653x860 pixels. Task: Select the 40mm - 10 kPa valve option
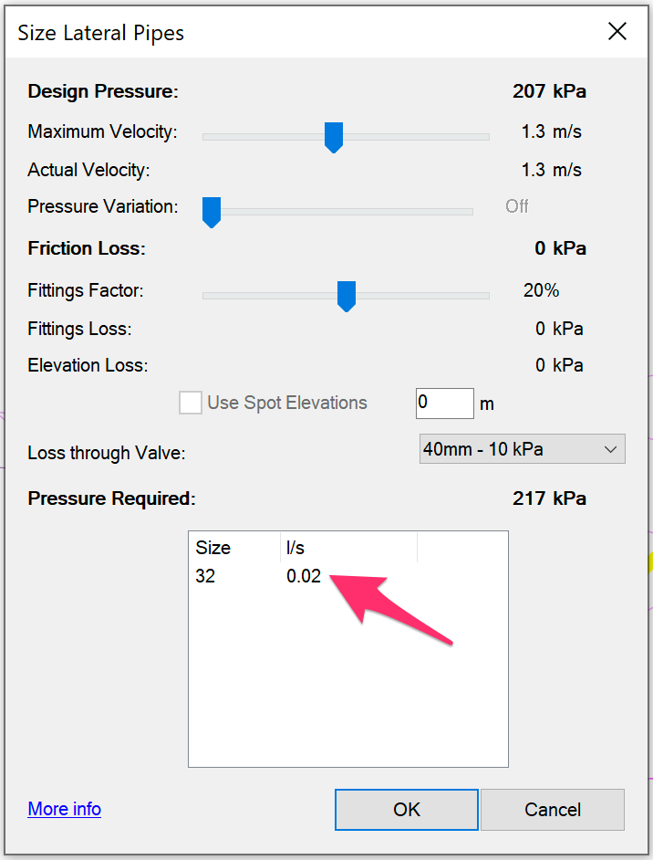tap(483, 448)
